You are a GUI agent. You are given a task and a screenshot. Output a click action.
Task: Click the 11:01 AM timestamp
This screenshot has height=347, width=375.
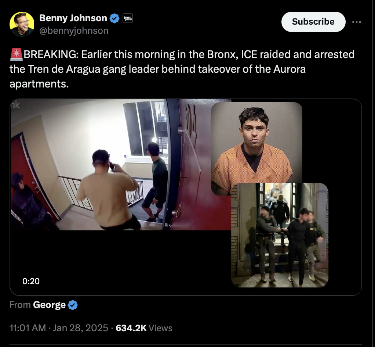28,328
